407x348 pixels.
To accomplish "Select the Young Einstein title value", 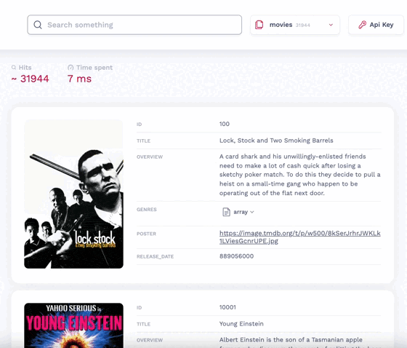I will coord(241,324).
